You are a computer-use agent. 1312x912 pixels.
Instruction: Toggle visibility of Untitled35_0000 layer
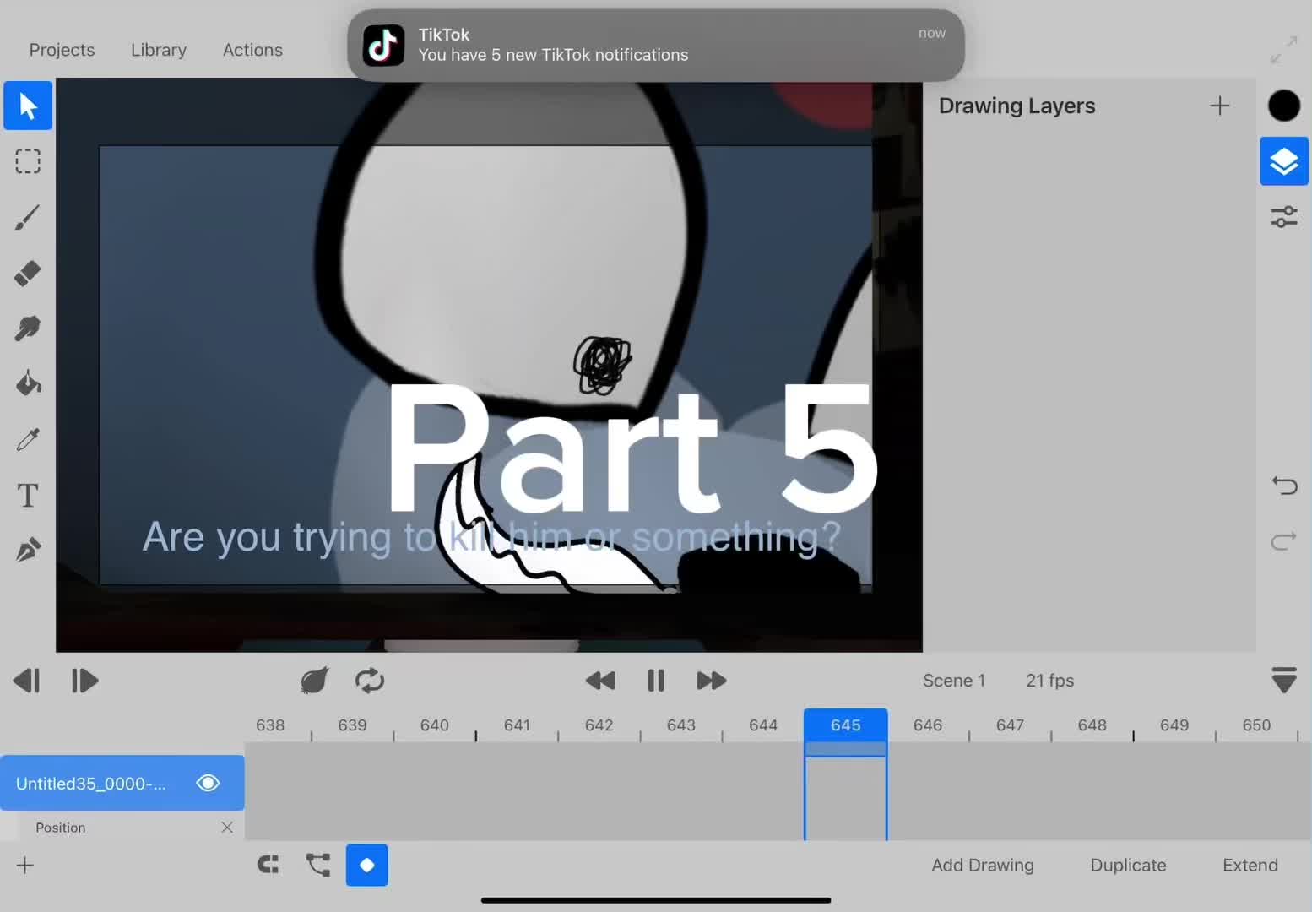pos(208,783)
